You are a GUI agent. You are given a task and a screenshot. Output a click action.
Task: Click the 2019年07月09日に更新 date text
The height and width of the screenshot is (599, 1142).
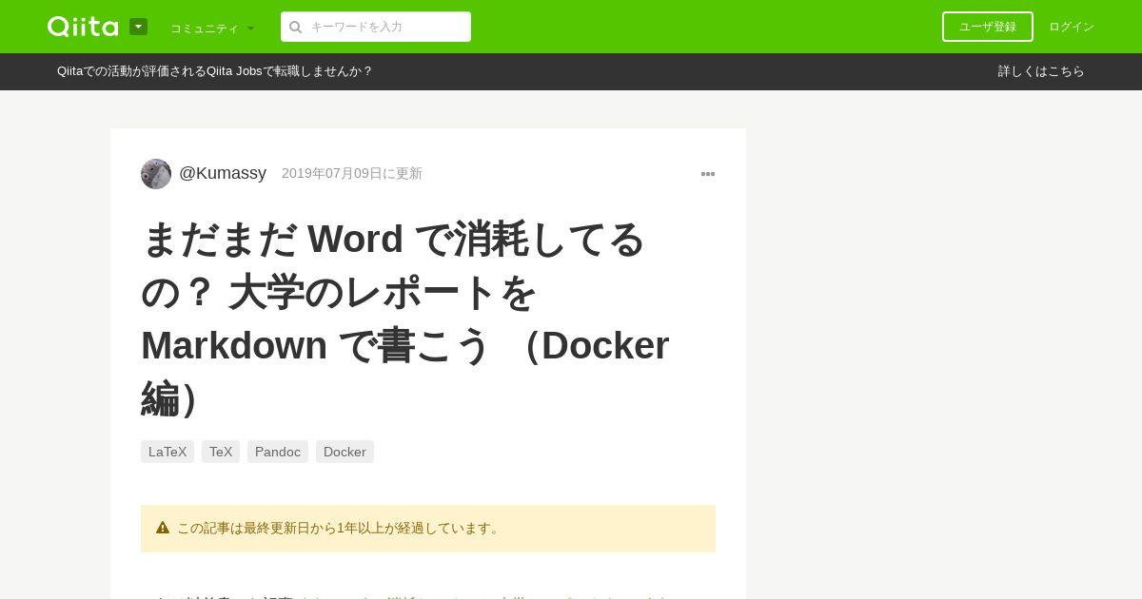[352, 173]
